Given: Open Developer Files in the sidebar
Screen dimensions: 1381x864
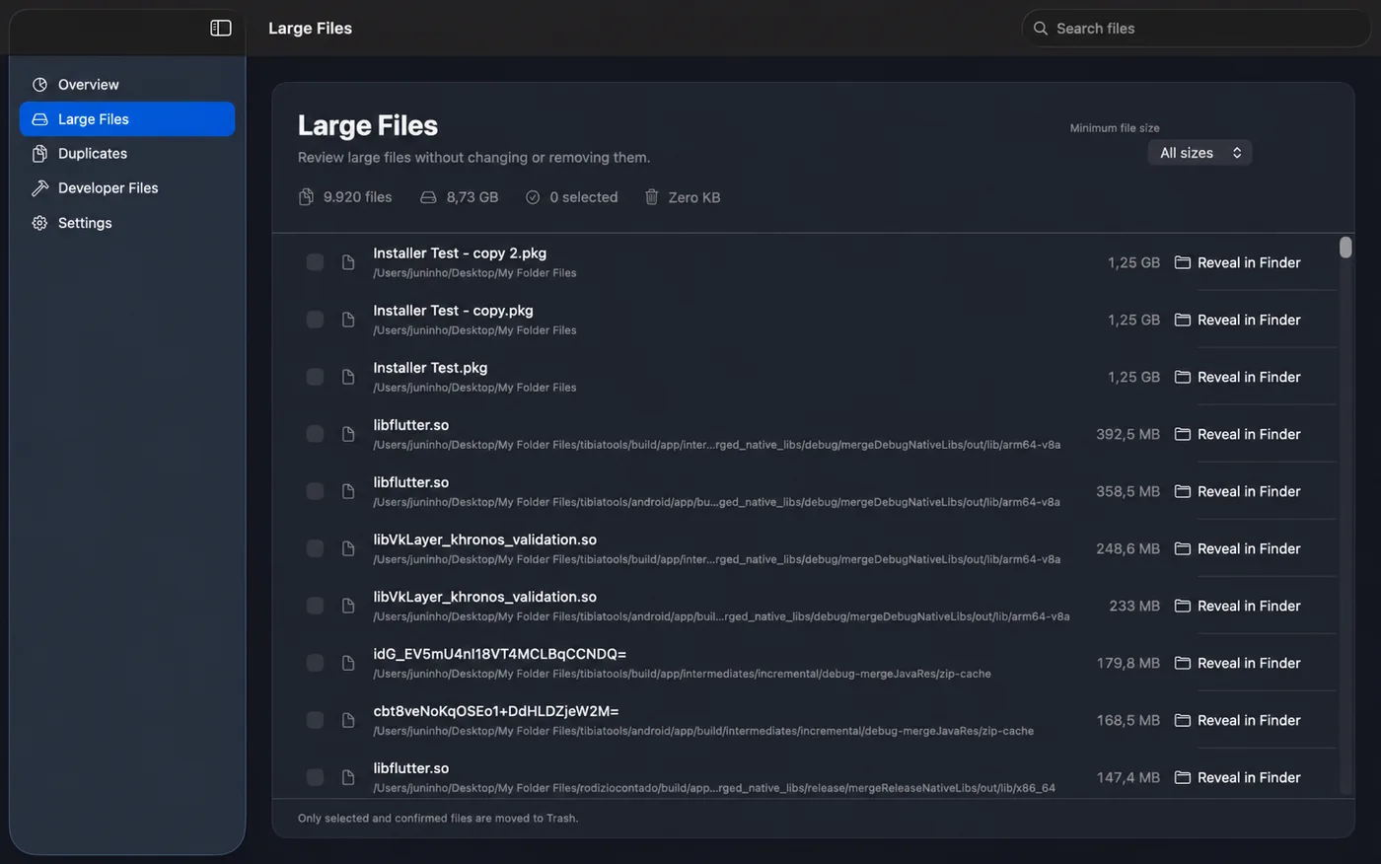Looking at the screenshot, I should 127,188.
